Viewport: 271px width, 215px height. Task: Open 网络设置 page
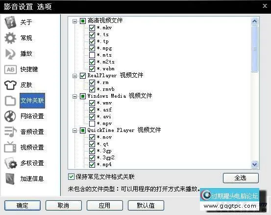click(32, 116)
